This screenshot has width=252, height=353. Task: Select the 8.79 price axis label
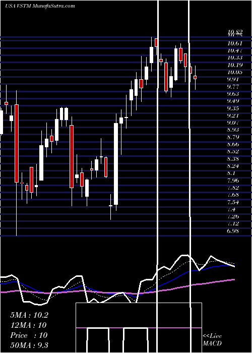point(233,137)
